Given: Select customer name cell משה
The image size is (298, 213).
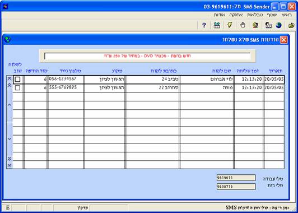Looking at the screenshot, I should 206,88.
